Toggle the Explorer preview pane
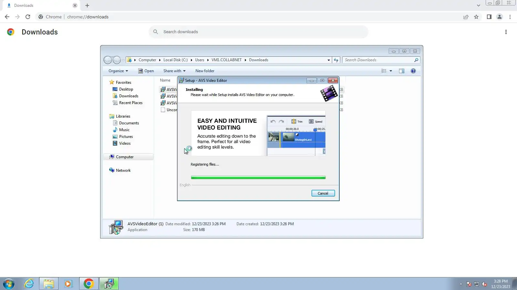517x290 pixels. (402, 71)
